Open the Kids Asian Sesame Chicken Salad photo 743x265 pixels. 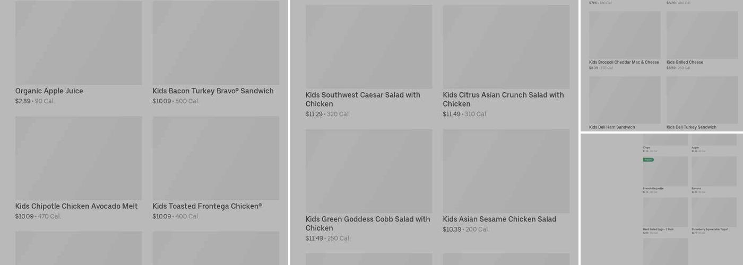tap(506, 171)
